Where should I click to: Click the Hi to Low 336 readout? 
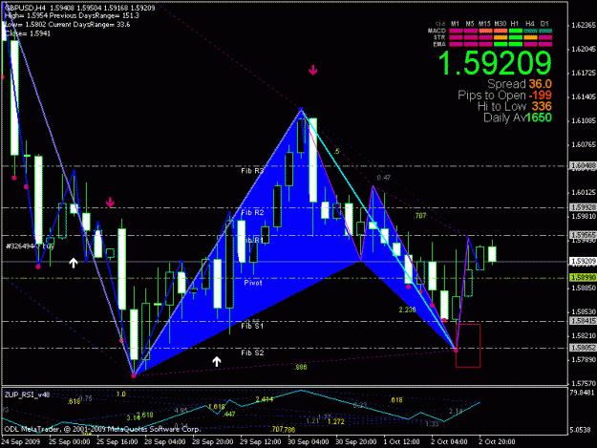tap(515, 106)
